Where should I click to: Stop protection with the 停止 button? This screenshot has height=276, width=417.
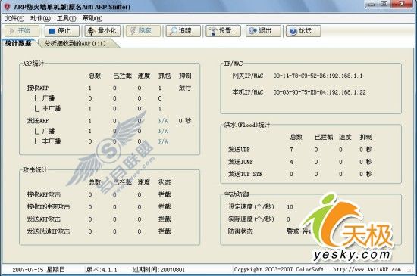(61, 31)
